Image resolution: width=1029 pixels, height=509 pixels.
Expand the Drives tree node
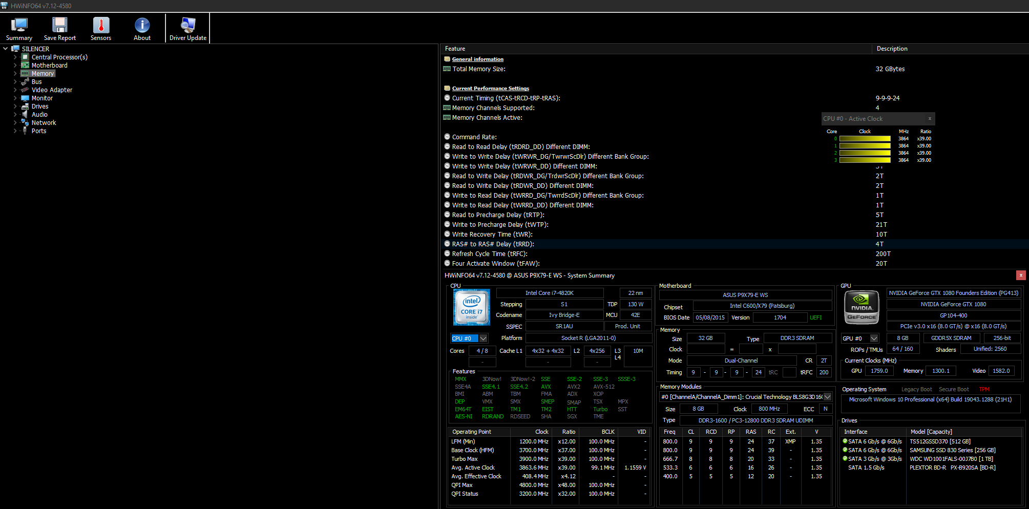point(15,107)
